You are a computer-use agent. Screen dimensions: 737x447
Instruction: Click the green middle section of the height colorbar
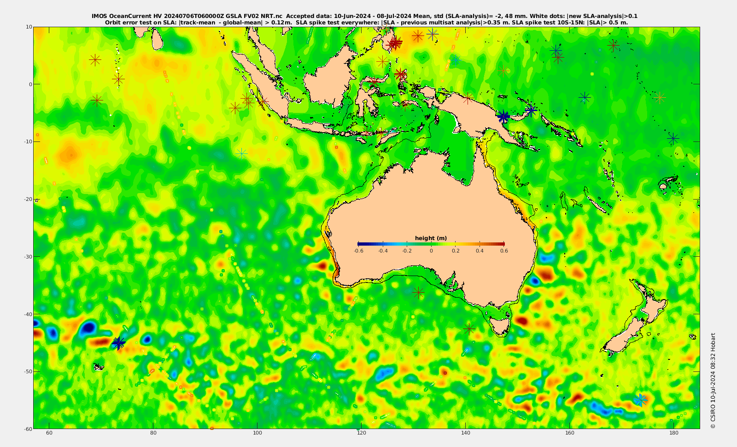(431, 244)
